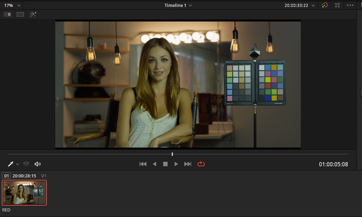Expand the eyedropper tool options chevron
Image resolution: width=362 pixels, height=217 pixels.
(x=18, y=164)
